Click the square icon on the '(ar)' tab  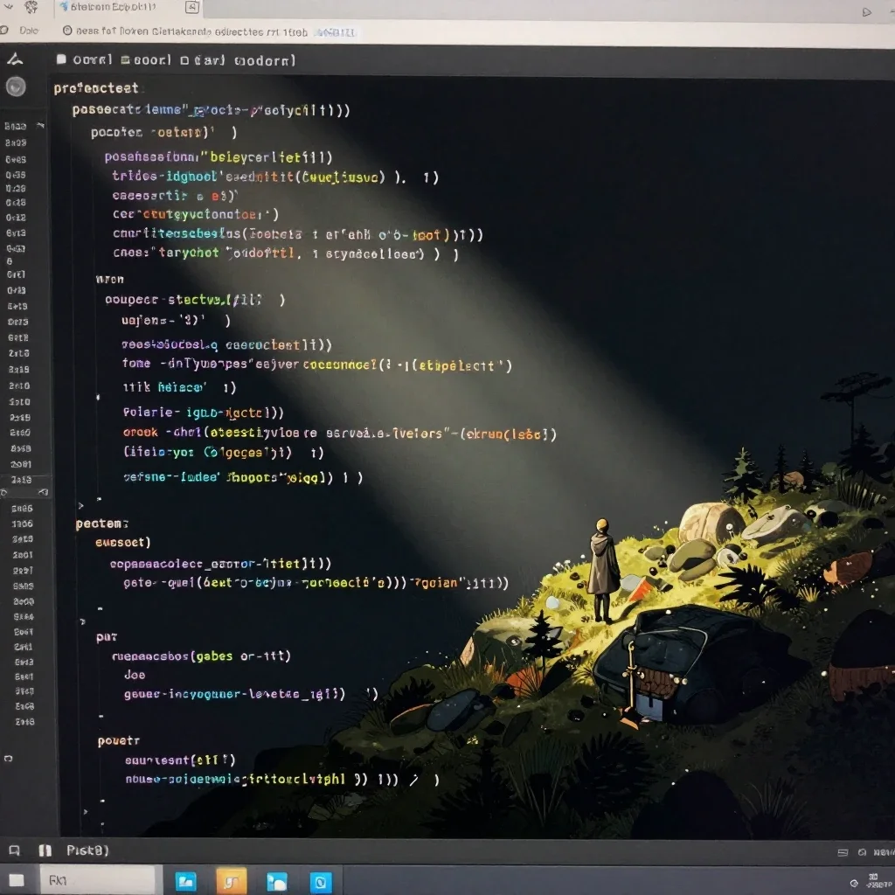coord(184,60)
